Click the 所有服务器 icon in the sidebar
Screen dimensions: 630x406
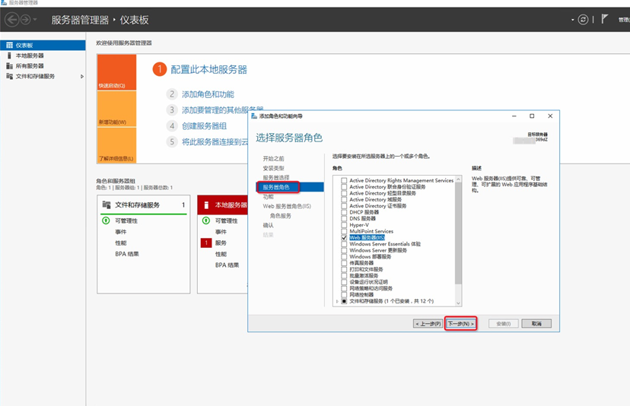[x=9, y=66]
